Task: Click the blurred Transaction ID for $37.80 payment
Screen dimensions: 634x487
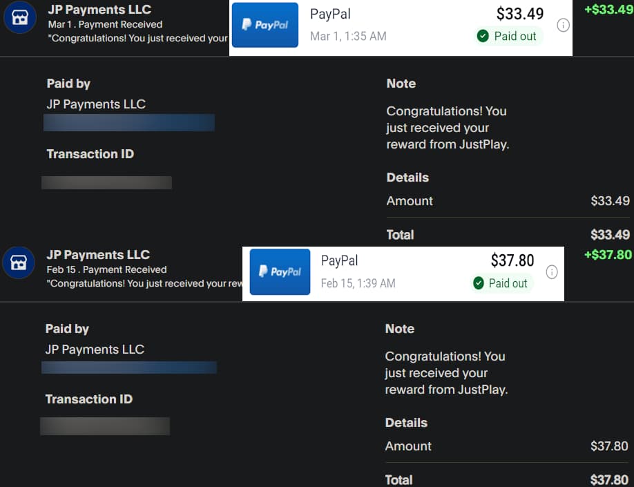Action: [x=105, y=426]
